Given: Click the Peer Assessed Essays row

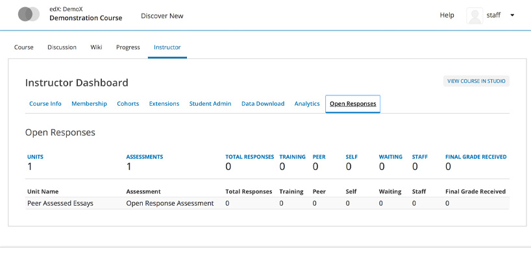Looking at the screenshot, I should coord(267,204).
